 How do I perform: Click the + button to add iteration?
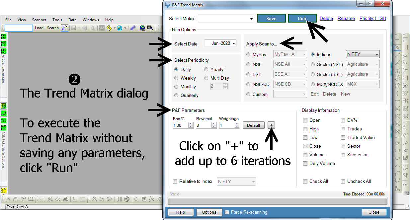point(271,125)
